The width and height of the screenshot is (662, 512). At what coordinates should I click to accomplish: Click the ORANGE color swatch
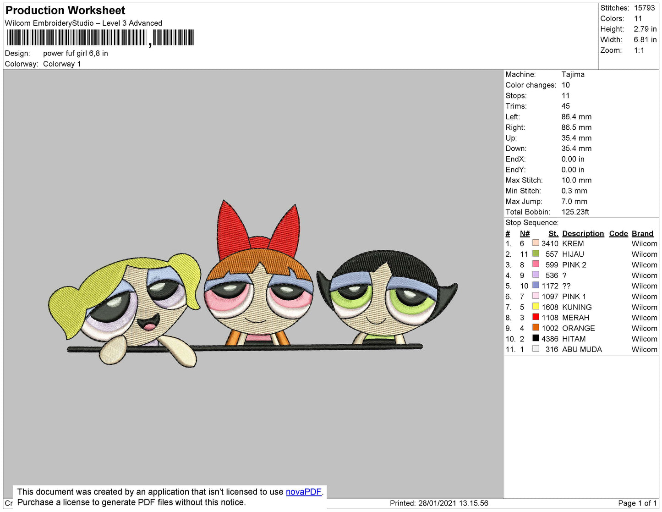point(536,327)
